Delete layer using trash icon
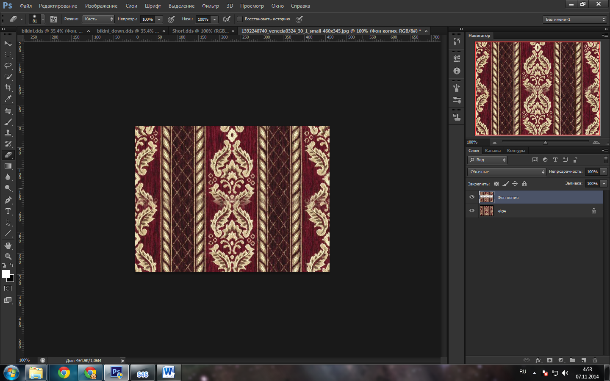The width and height of the screenshot is (610, 381). 595,360
